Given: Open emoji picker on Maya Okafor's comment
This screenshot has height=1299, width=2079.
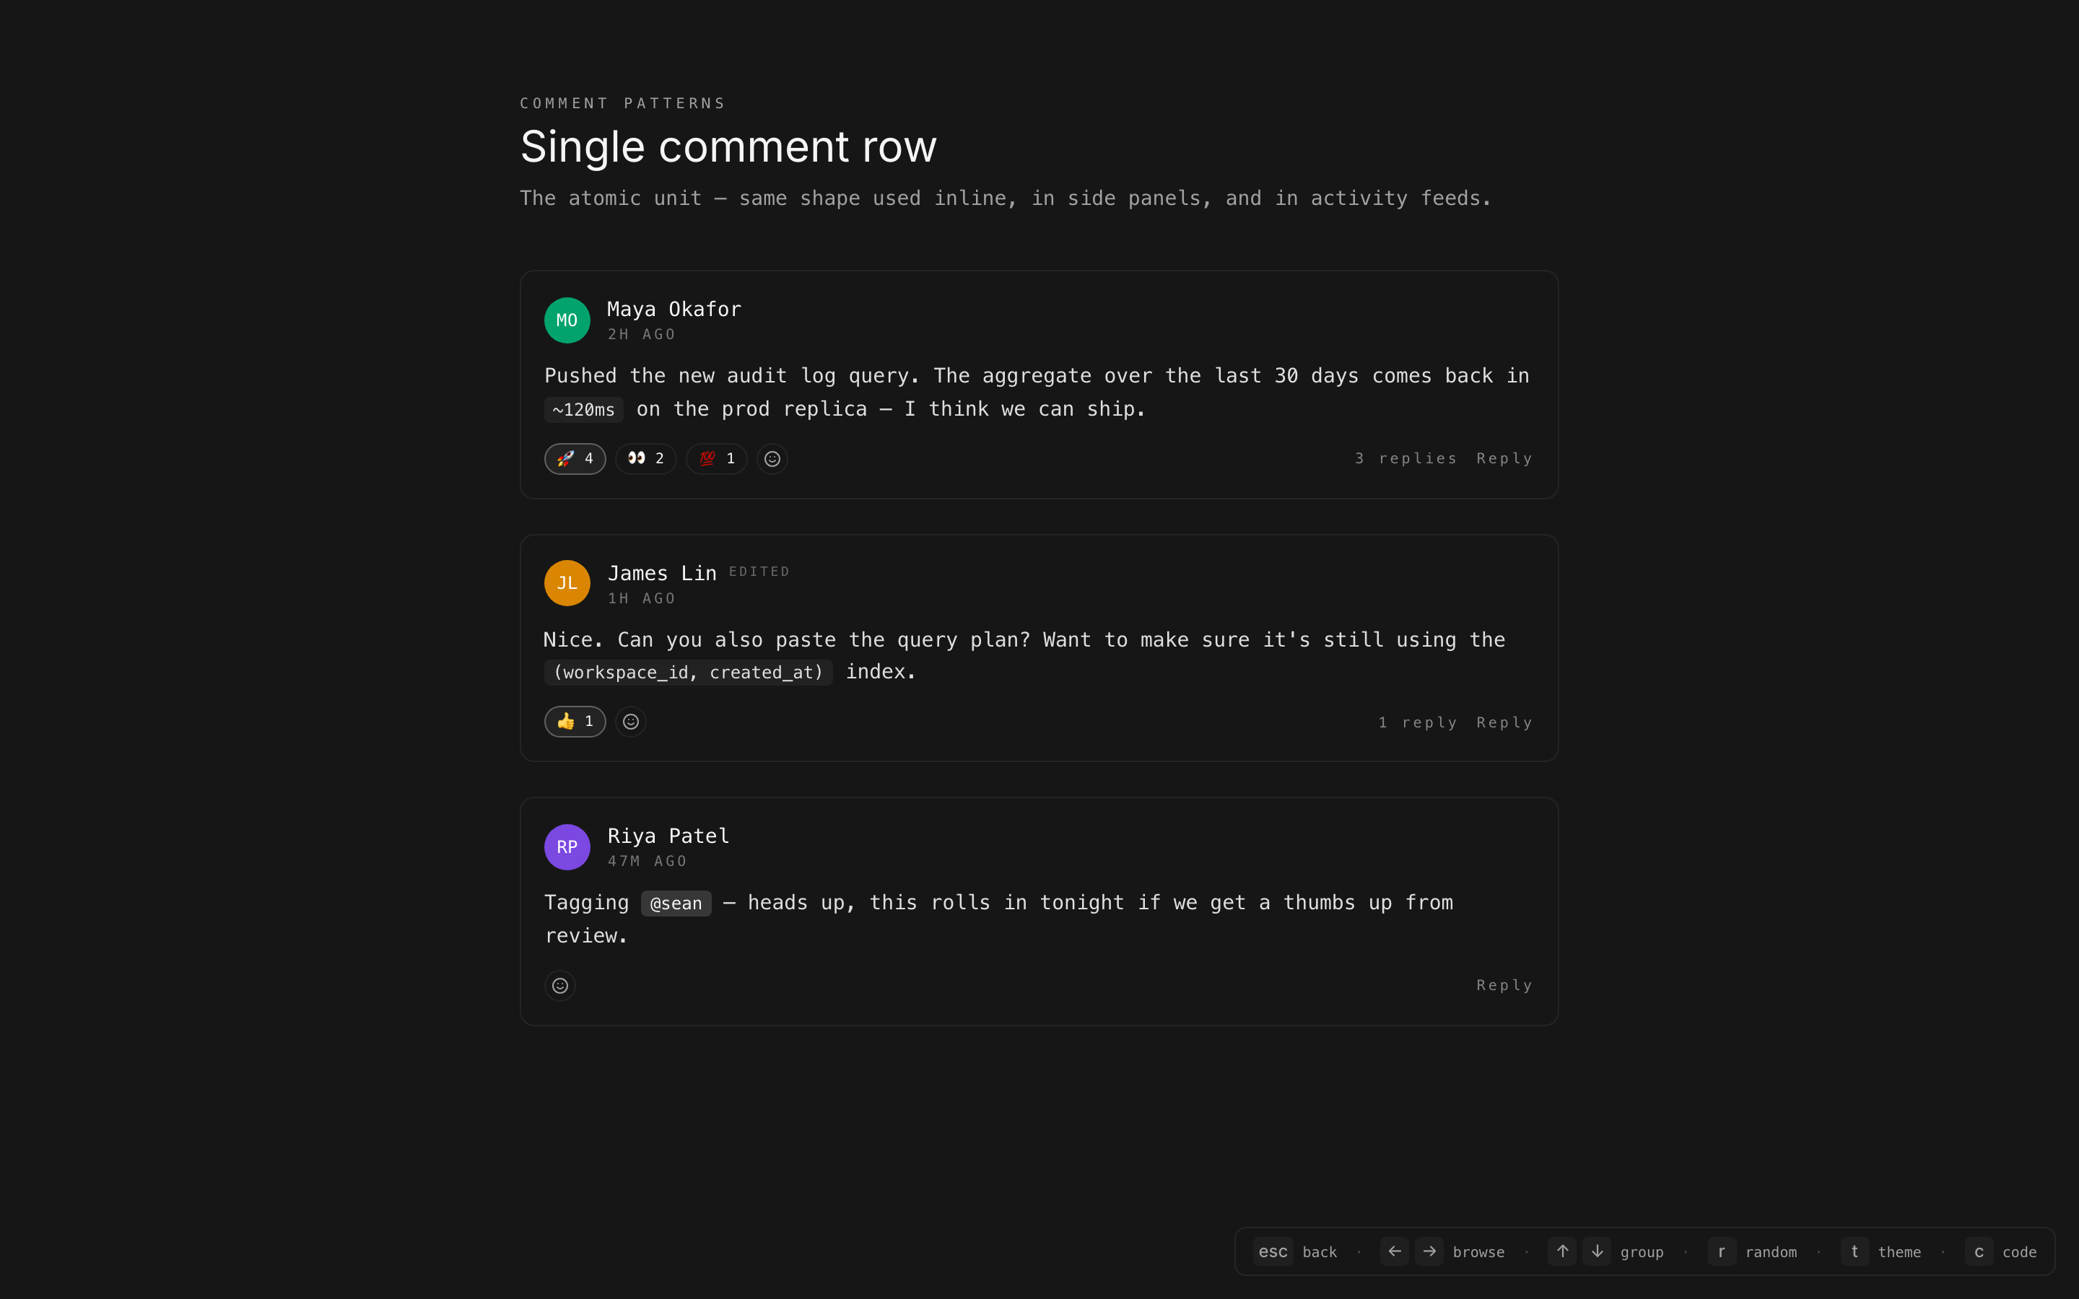Looking at the screenshot, I should [772, 459].
